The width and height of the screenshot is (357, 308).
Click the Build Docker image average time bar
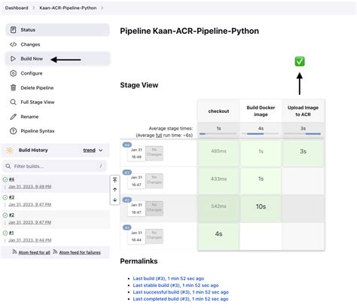click(x=261, y=134)
